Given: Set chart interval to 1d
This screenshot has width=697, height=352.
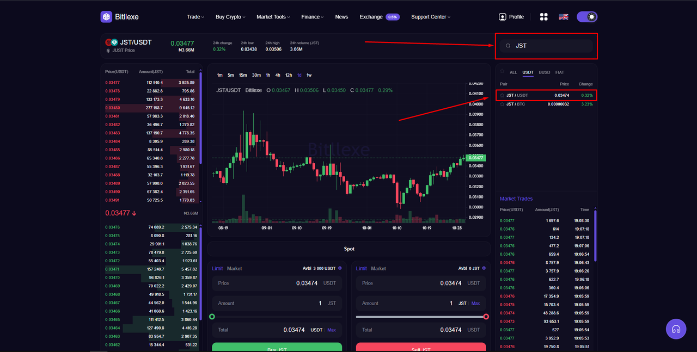Looking at the screenshot, I should 299,75.
